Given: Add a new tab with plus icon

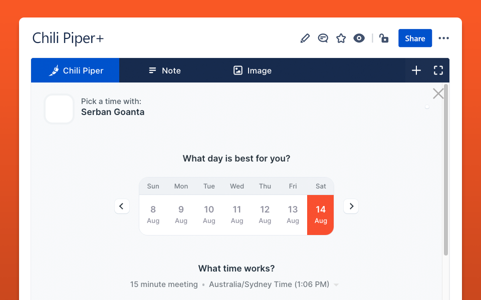Looking at the screenshot, I should tap(416, 70).
